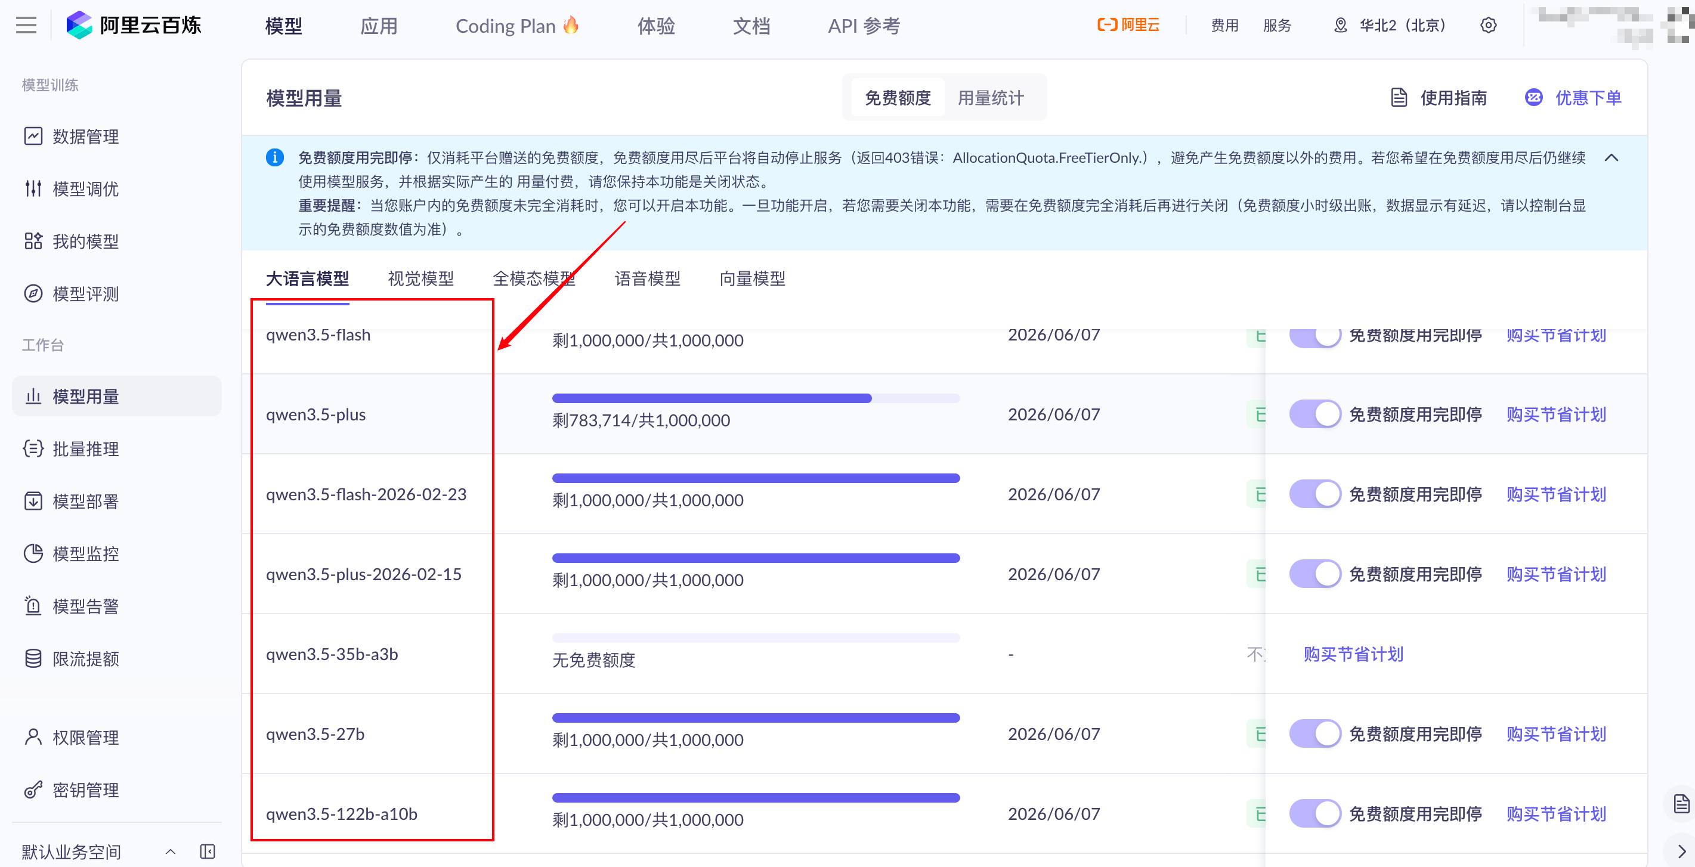
Task: Open 模型监控 in the sidebar
Action: [85, 553]
